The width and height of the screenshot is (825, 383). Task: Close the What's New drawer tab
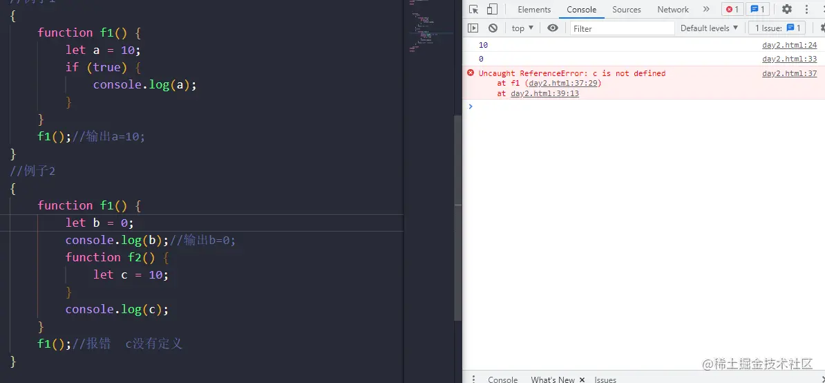pyautogui.click(x=582, y=380)
